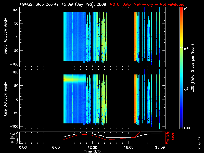Click the TWINS2 Stop Counts plot title
The width and height of the screenshot is (204, 153).
63,4
